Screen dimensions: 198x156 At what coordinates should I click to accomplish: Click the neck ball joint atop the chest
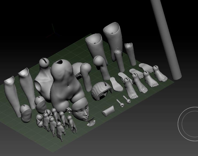[44, 63]
